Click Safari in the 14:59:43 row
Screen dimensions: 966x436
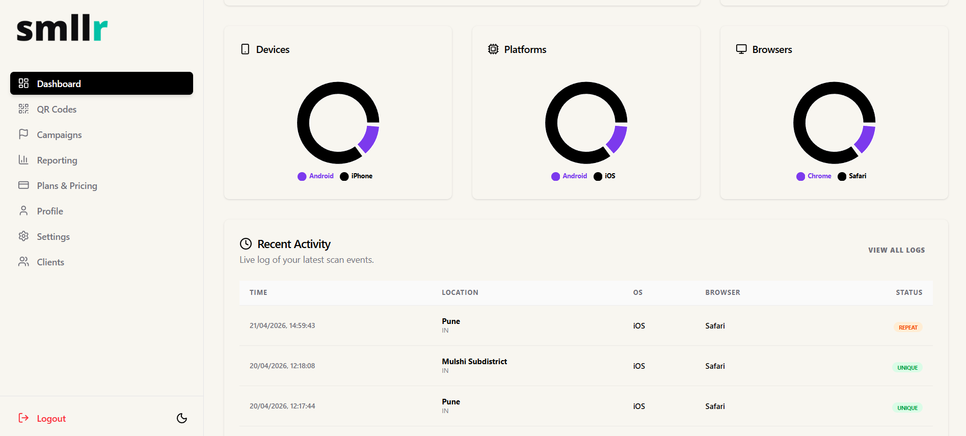(715, 325)
